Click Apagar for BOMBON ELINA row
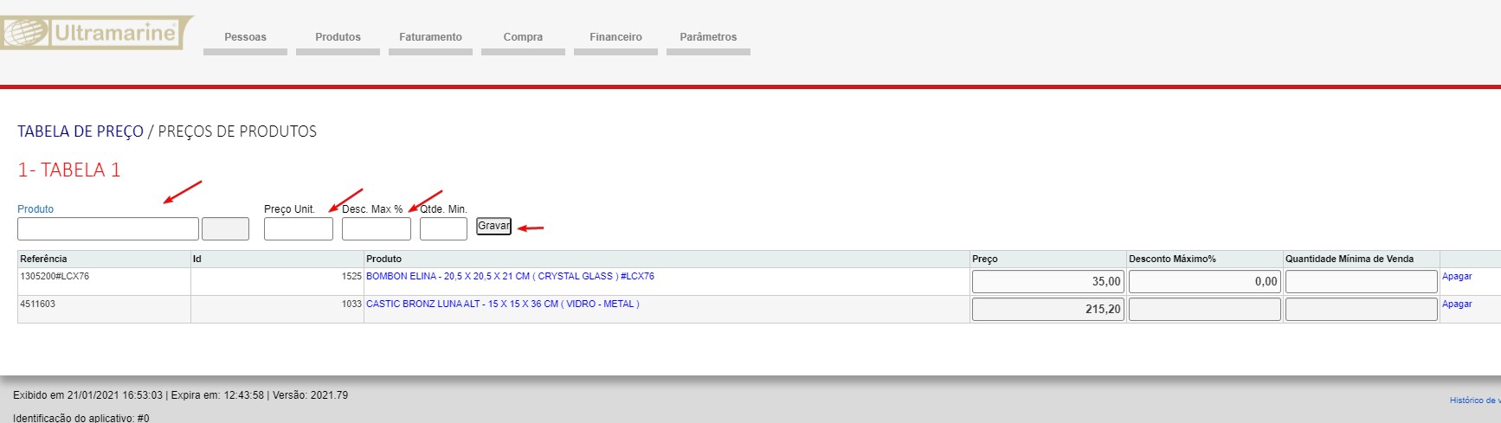This screenshot has height=423, width=1501. pyautogui.click(x=1457, y=277)
